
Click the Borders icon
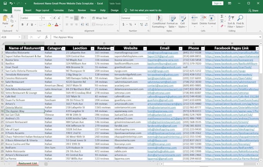click(41, 24)
